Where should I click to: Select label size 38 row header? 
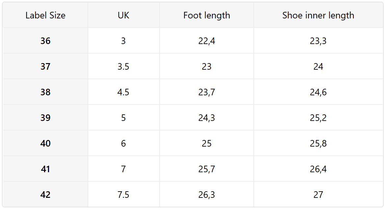(x=45, y=92)
